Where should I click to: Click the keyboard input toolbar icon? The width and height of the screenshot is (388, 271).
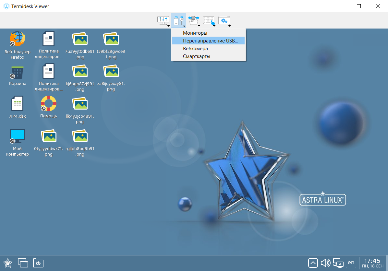click(x=209, y=20)
